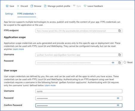Copy the application scope password

tap(120, 63)
